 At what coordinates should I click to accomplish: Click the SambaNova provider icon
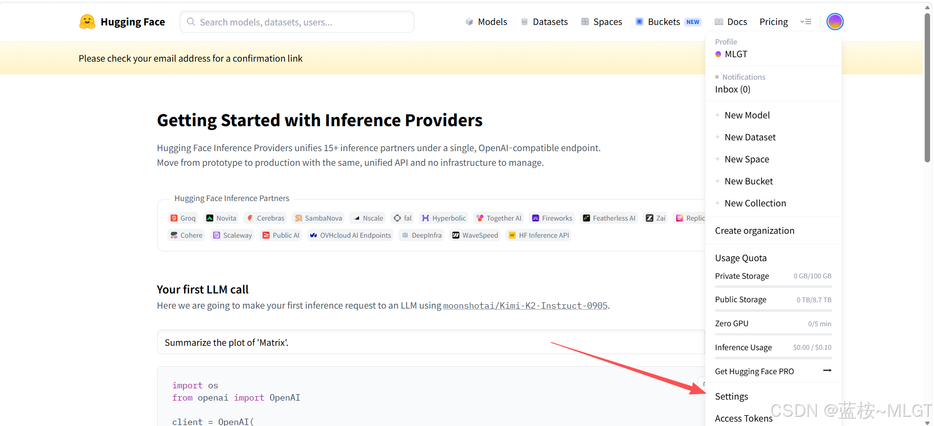(x=298, y=218)
